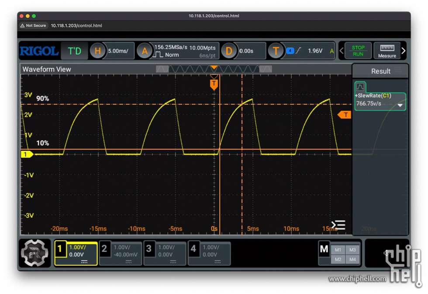428x294 pixels.
Task: Click the 0.00s delay value
Action: tap(246, 51)
